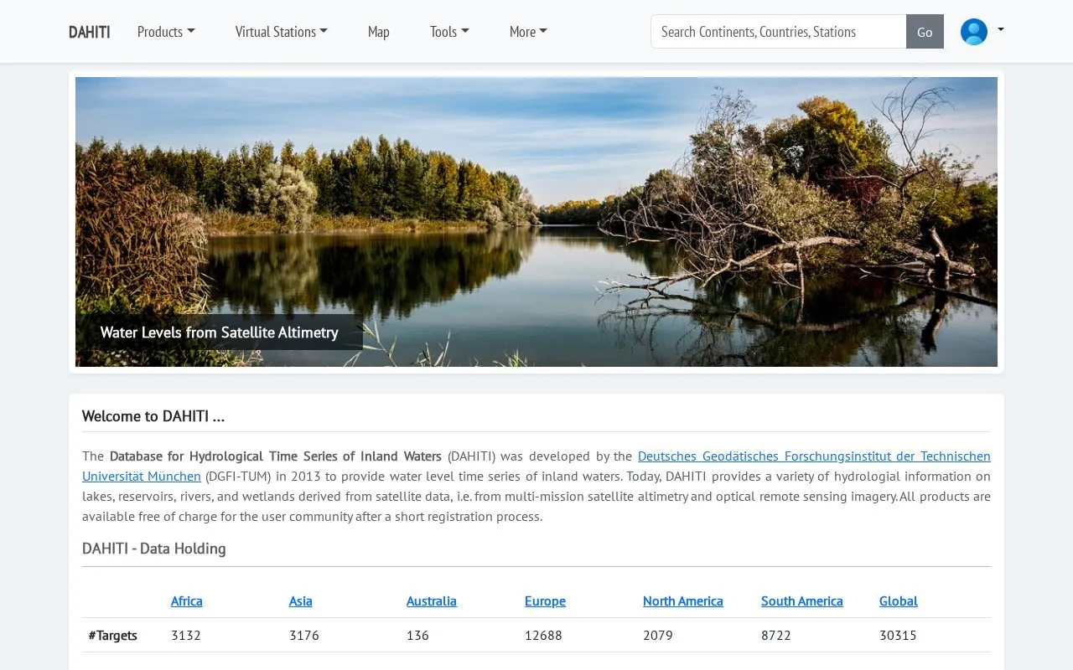The image size is (1073, 670).
Task: Open the Tools dropdown menu
Action: (x=449, y=32)
